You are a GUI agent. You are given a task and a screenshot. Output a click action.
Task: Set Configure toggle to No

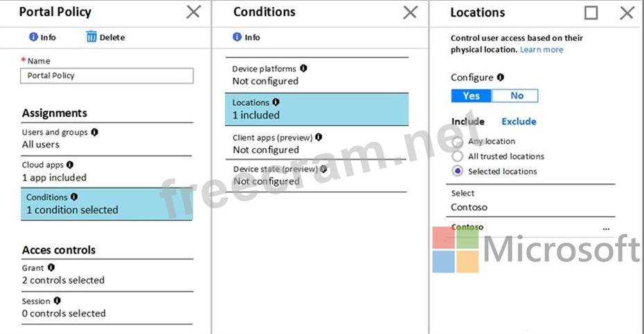pyautogui.click(x=517, y=95)
